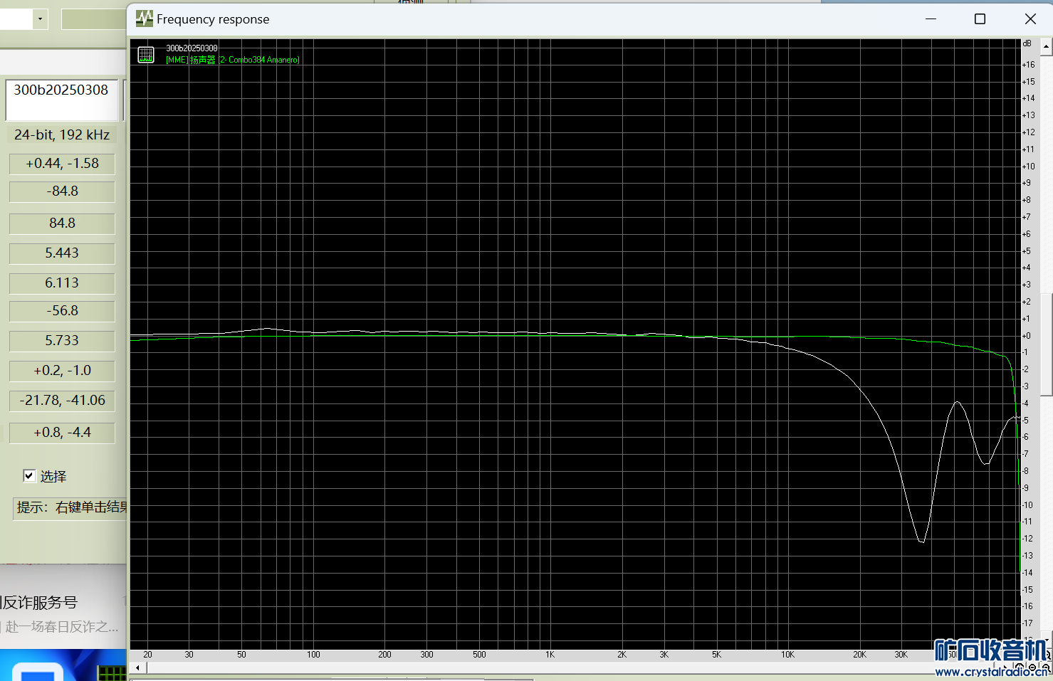This screenshot has width=1053, height=681.
Task: Click the vertical scrollbar thumb beside the dB axis
Action: click(1046, 344)
